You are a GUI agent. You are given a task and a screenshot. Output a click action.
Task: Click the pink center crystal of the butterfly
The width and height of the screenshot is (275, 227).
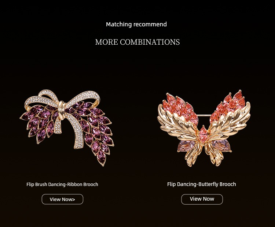(x=203, y=133)
